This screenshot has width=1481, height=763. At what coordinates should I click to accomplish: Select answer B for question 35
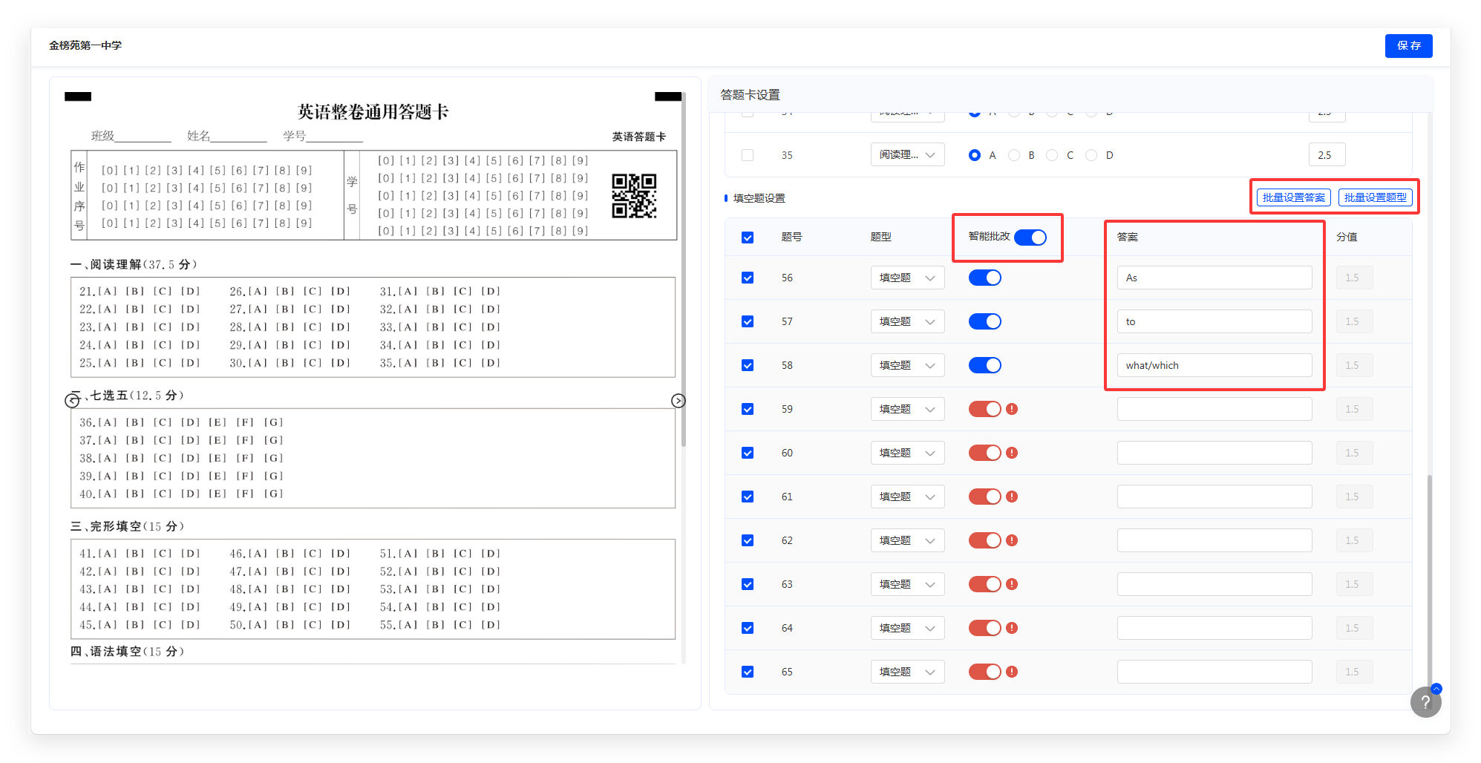coord(1014,155)
